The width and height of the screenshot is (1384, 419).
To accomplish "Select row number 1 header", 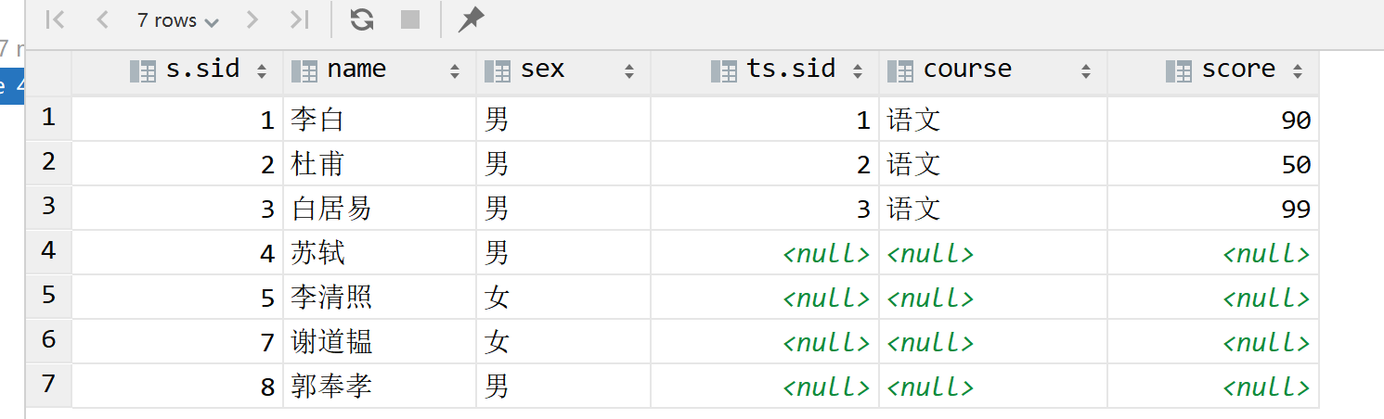I will pos(48,119).
